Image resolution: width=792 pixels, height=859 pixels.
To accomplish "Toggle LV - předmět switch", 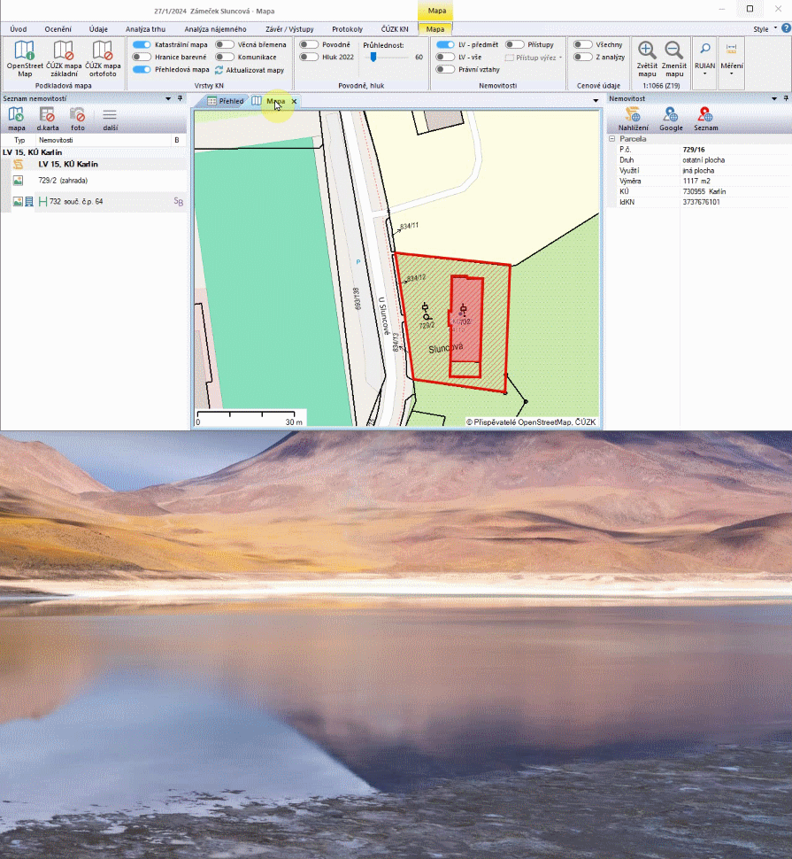I will click(445, 44).
